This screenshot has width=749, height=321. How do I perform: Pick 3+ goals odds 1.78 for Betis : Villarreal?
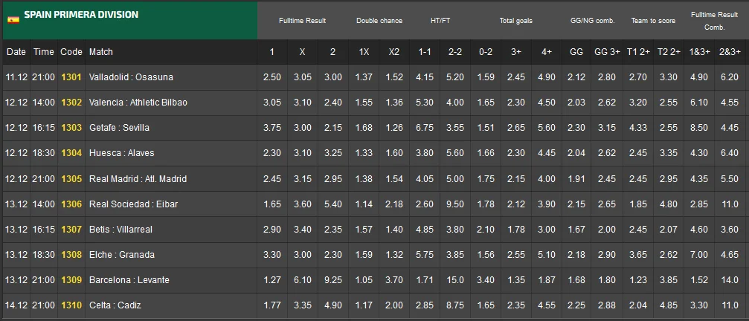pos(515,230)
